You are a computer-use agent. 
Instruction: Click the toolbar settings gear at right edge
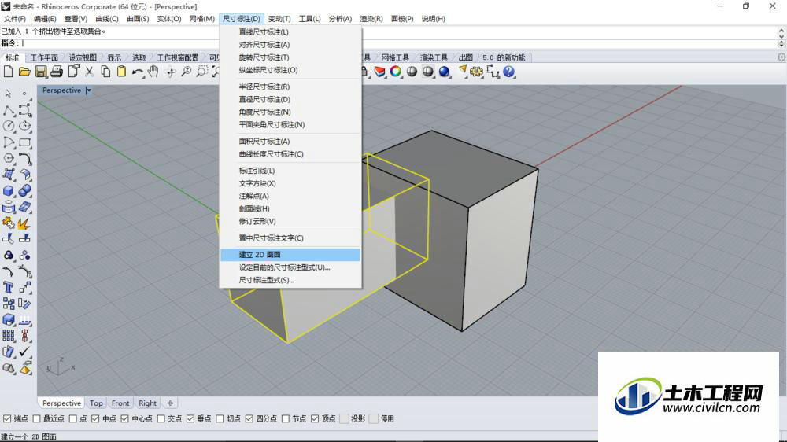click(x=781, y=57)
